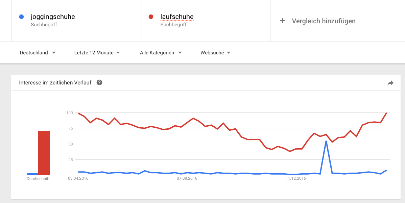
Task: Click the Durchschnitt label
Action: point(38,178)
